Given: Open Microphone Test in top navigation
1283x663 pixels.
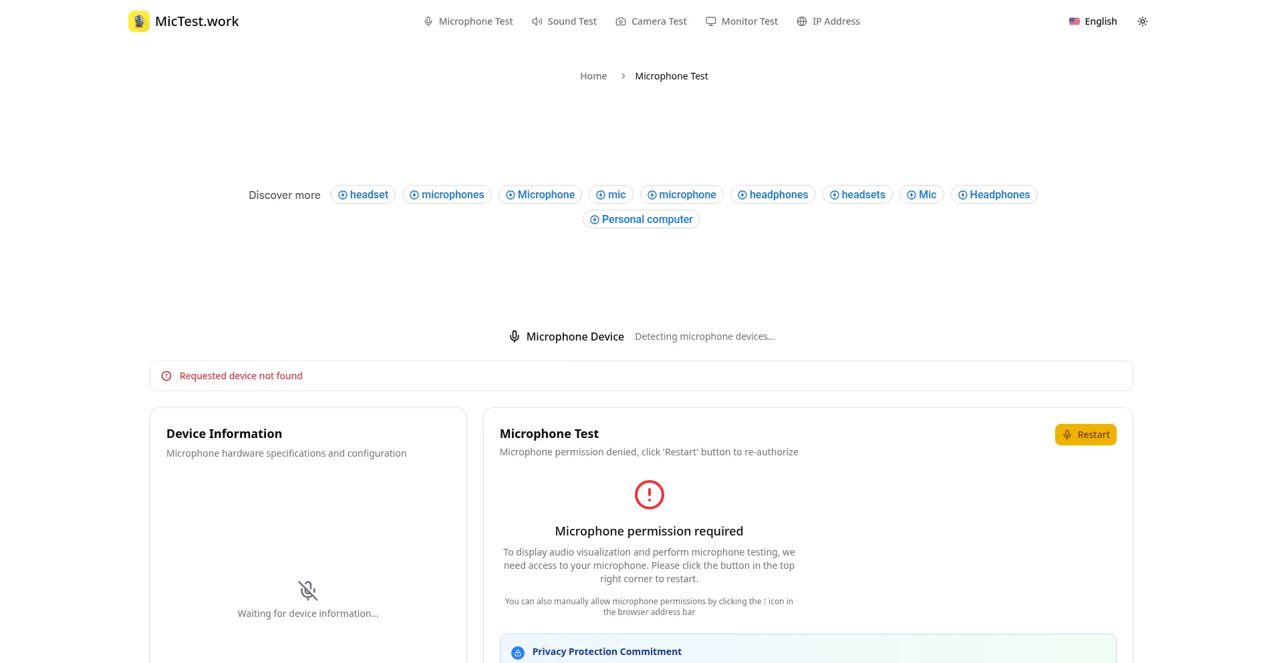Looking at the screenshot, I should (x=468, y=21).
